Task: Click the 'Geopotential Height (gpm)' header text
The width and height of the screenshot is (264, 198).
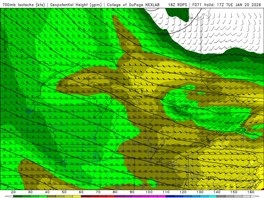Action: tap(76, 5)
